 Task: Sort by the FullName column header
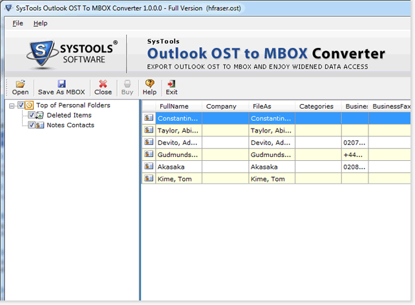tap(178, 107)
